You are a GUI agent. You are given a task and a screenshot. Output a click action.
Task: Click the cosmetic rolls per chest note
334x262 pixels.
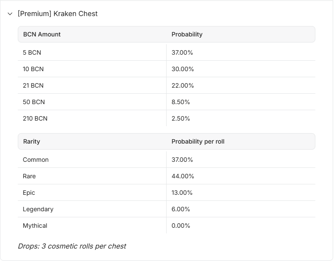pyautogui.click(x=72, y=246)
